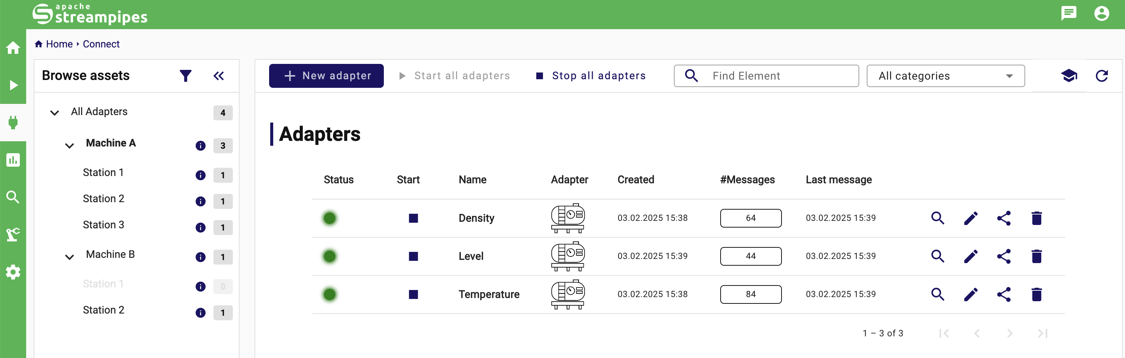Click the New adapter button

tap(326, 76)
